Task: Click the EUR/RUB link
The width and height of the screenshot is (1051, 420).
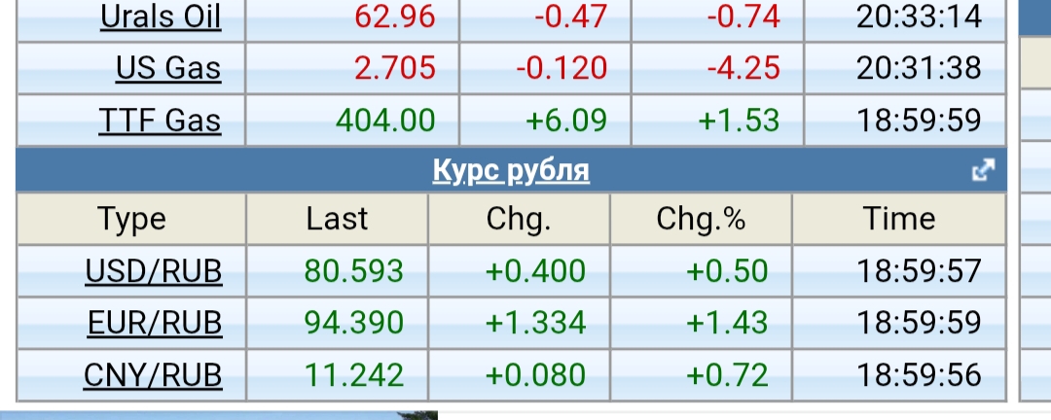Action: coord(154,323)
